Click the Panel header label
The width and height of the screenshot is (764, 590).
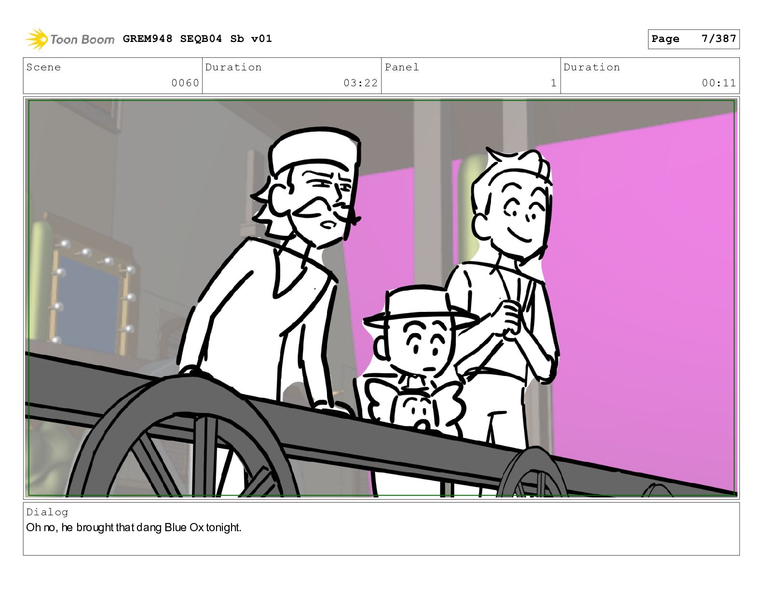[x=402, y=67]
